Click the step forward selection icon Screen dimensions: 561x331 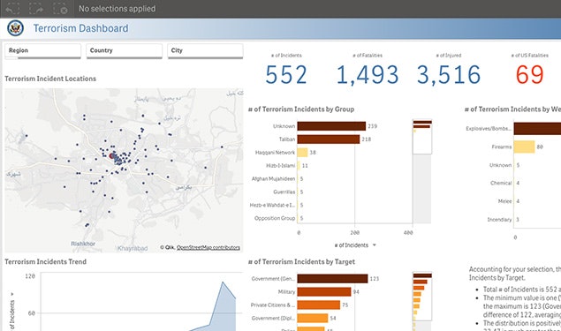35,8
